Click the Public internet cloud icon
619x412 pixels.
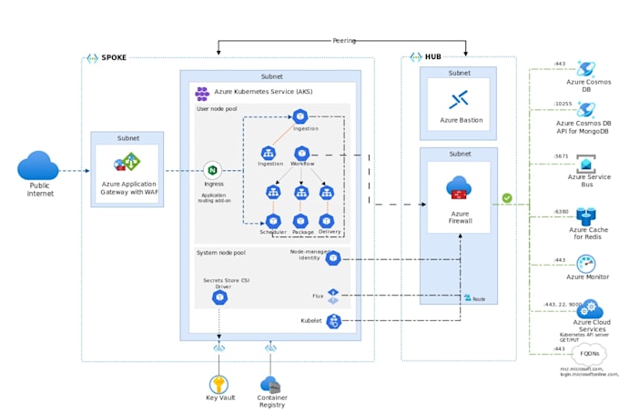[38, 166]
